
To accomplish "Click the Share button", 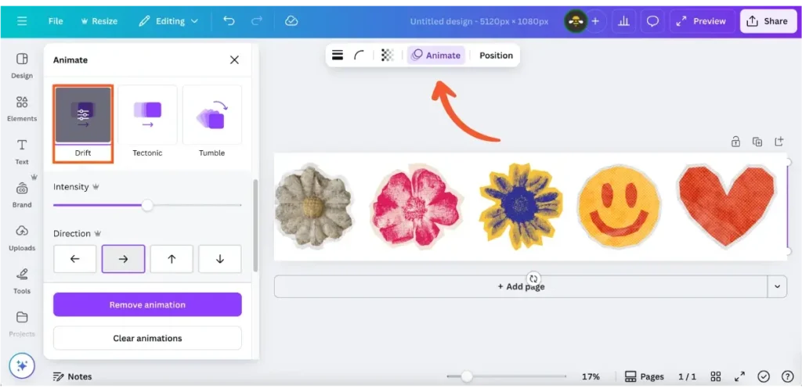I will pos(767,21).
